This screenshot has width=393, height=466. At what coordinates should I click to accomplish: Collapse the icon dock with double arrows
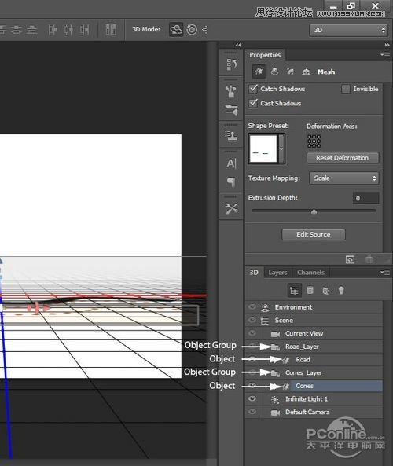[x=238, y=45]
